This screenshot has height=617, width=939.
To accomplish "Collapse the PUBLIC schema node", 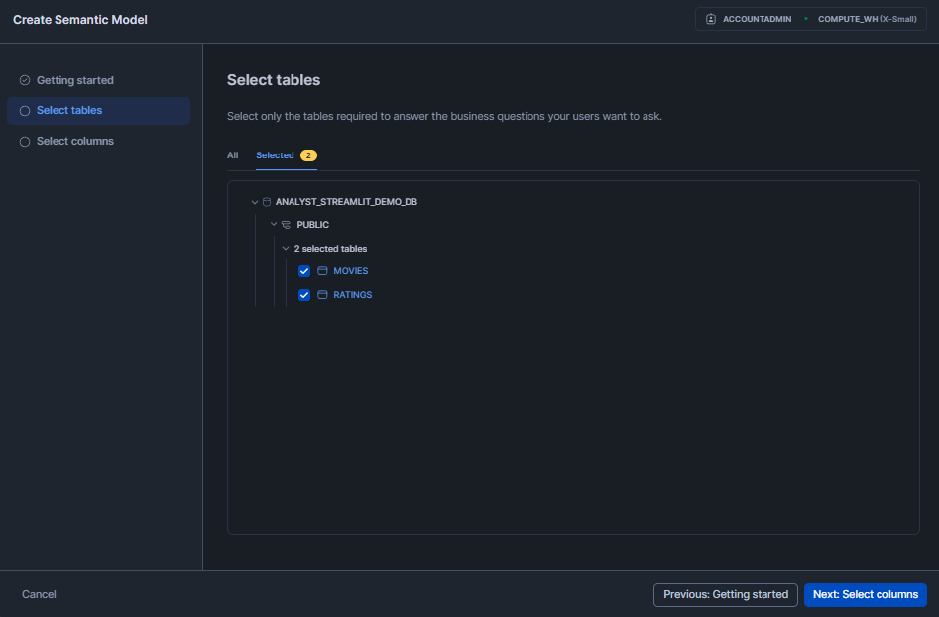I will click(274, 224).
